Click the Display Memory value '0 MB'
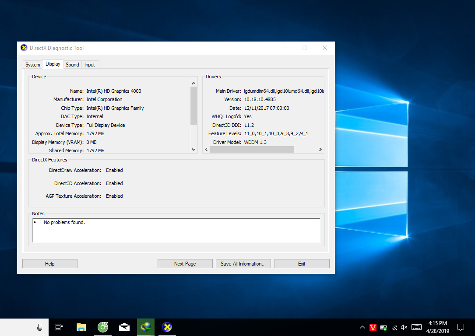Screen dimensions: 475x336 coord(91,142)
